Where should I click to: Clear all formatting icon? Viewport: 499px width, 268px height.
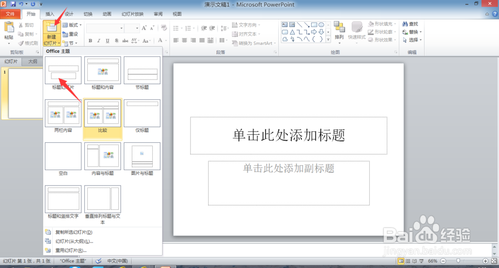tap(164, 28)
